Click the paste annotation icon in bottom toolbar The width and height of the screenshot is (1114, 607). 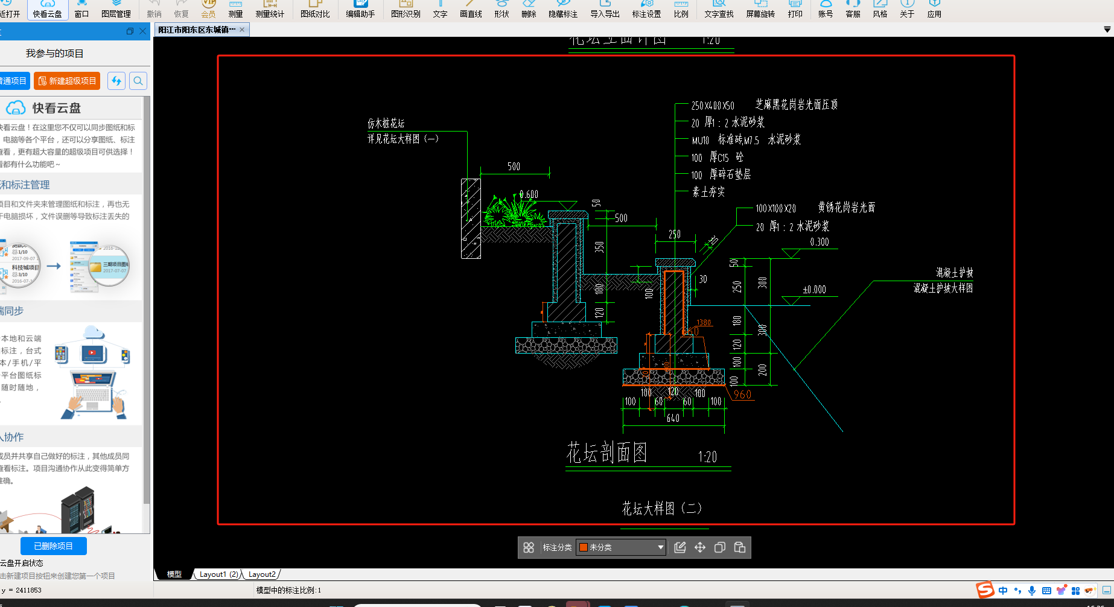coord(740,547)
